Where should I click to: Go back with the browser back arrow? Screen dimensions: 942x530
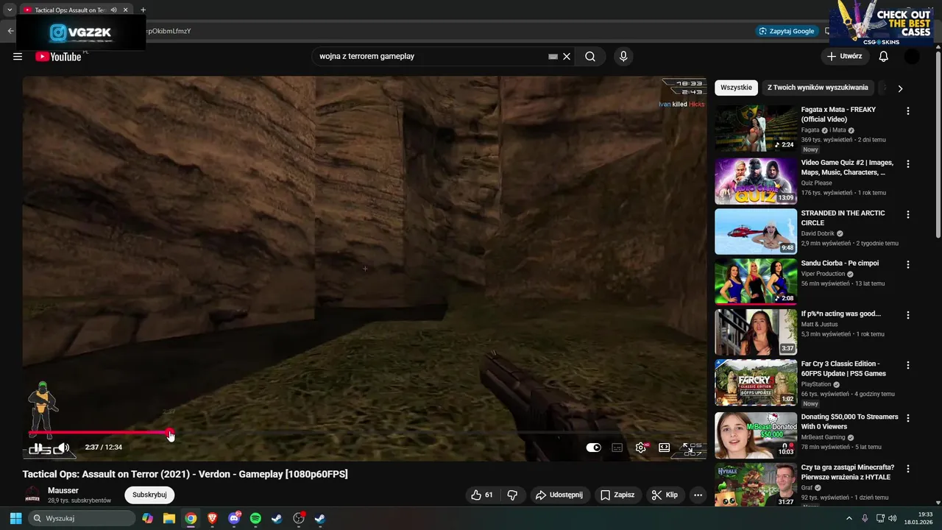click(10, 31)
